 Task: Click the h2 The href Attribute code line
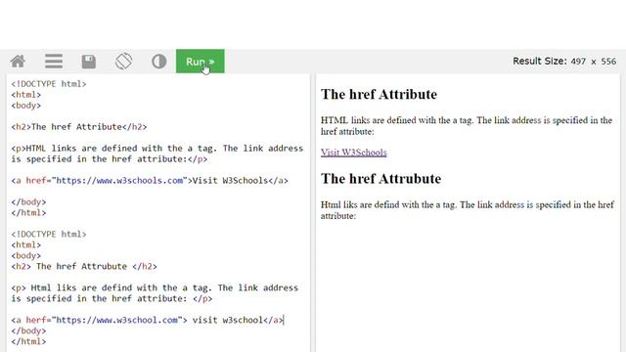coord(79,127)
